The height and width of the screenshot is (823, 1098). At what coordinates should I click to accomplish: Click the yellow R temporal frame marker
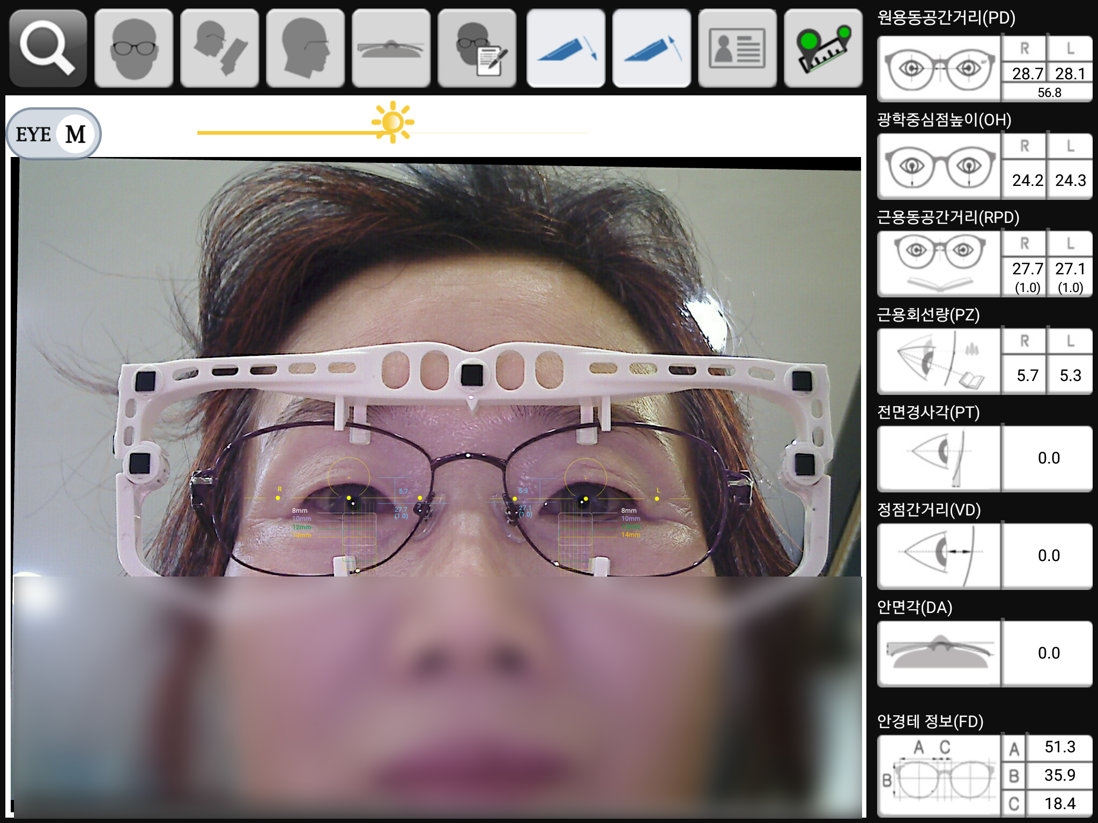(278, 498)
